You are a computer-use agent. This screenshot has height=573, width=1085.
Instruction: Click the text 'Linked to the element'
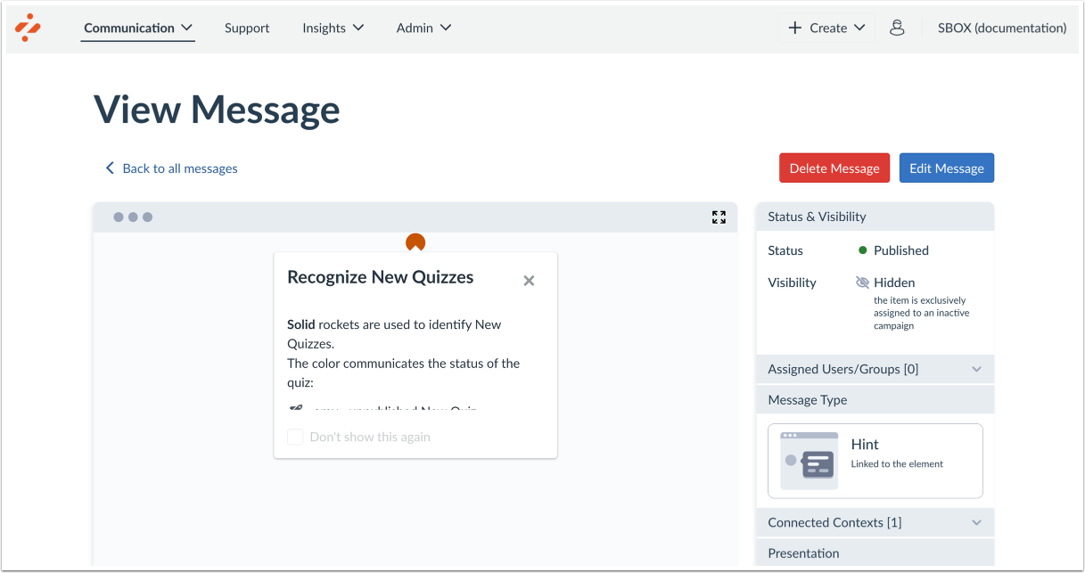[897, 464]
